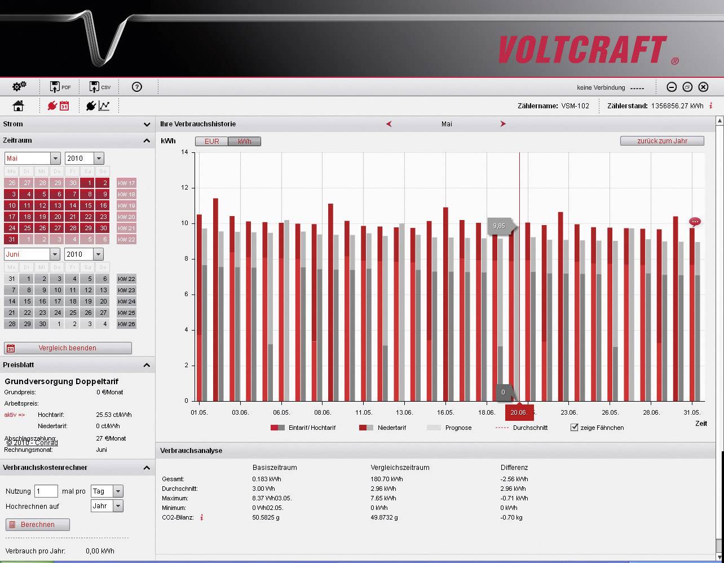Click the Maximum 8.37 Wh03.05. value
The width and height of the screenshot is (724, 563).
pyautogui.click(x=272, y=498)
